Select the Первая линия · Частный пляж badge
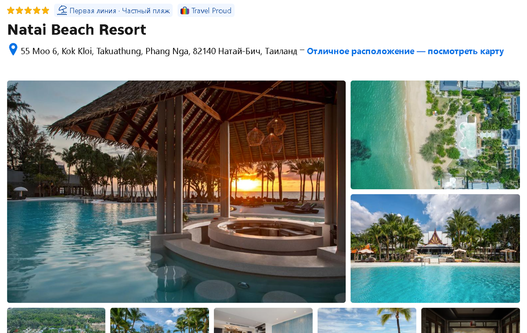The height and width of the screenshot is (333, 527). click(x=113, y=11)
